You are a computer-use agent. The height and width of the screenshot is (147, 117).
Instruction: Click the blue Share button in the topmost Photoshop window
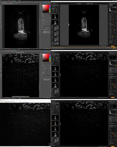pyautogui.click(x=45, y=3)
